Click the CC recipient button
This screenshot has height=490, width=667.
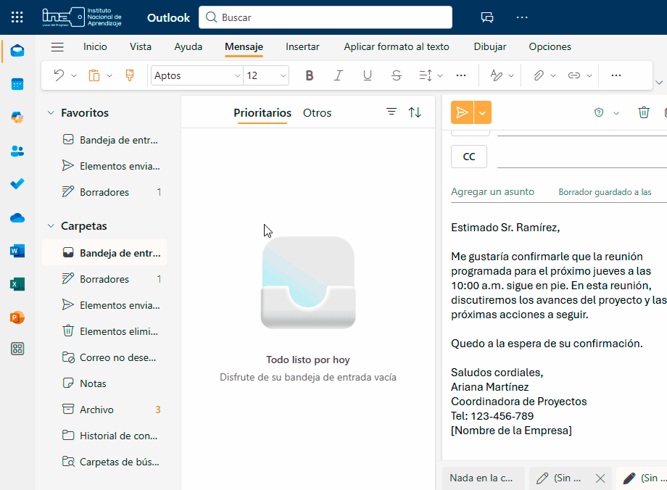pos(469,157)
